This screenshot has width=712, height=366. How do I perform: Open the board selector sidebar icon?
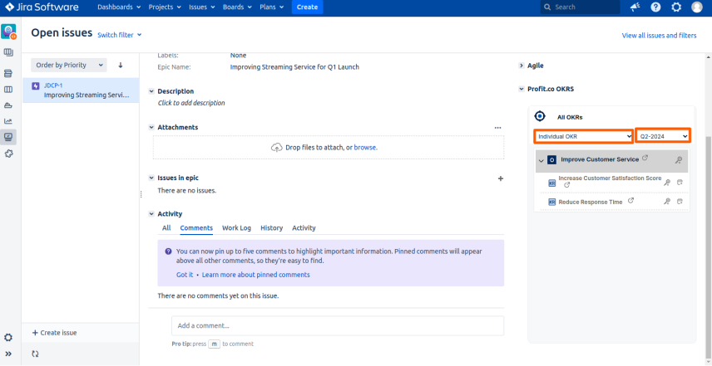click(x=8, y=52)
